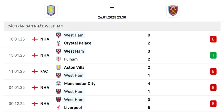This screenshot has height=112, width=224.
Task: Click the red B badge for Crystal Palace match
Action: [x=213, y=39]
